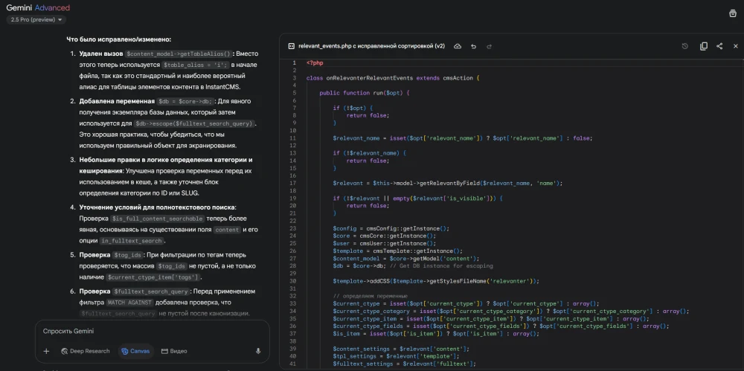Screen dimensions: 744x371
Task: Click the $user = cmsUser::getInstance() line
Action: [x=385, y=243]
